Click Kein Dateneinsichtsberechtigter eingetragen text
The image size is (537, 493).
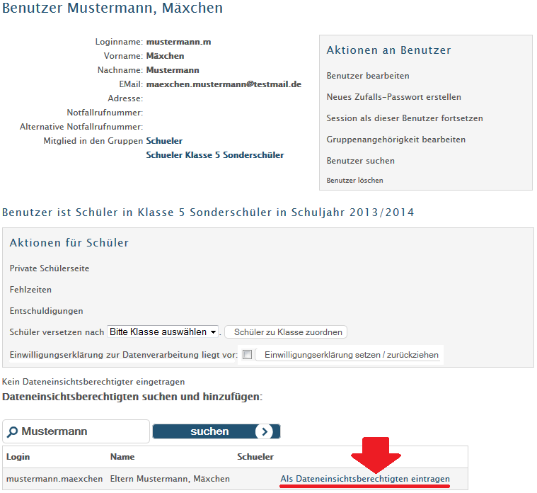tap(93, 382)
